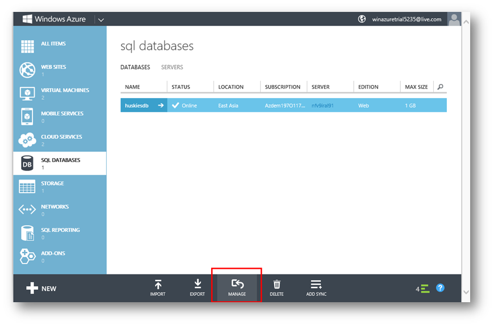Click the plus NEW button

pos(41,288)
